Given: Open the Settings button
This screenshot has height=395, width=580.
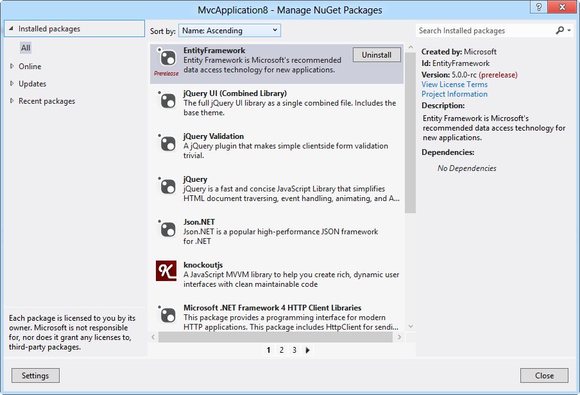Looking at the screenshot, I should point(35,375).
